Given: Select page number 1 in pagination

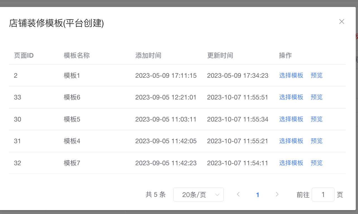Looking at the screenshot, I should pyautogui.click(x=258, y=195).
